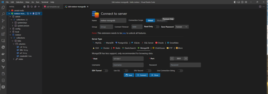Enable the Use SSL switch

point(125,71)
